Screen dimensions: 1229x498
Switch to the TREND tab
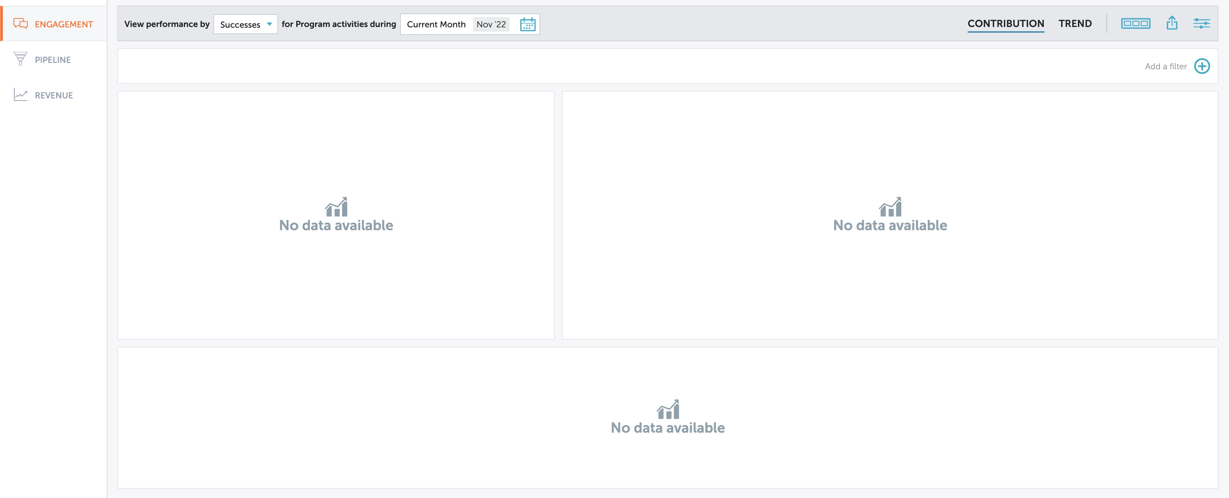point(1074,23)
